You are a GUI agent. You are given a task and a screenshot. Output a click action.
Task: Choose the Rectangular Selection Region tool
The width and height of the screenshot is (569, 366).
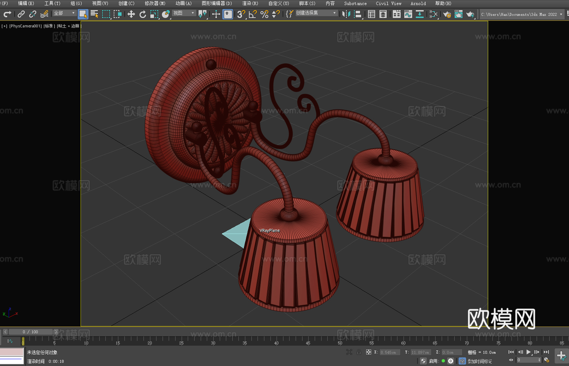pos(106,14)
